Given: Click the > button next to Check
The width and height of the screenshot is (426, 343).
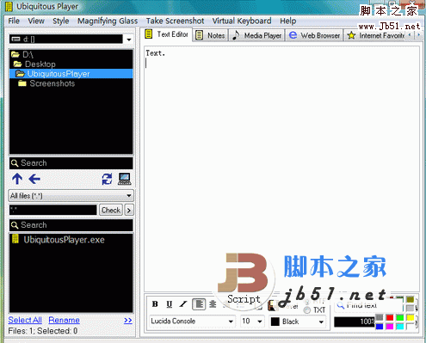Looking at the screenshot, I should pos(129,211).
